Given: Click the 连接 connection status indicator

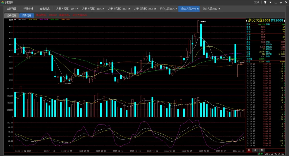Looking at the screenshot, I should click(260, 154).
